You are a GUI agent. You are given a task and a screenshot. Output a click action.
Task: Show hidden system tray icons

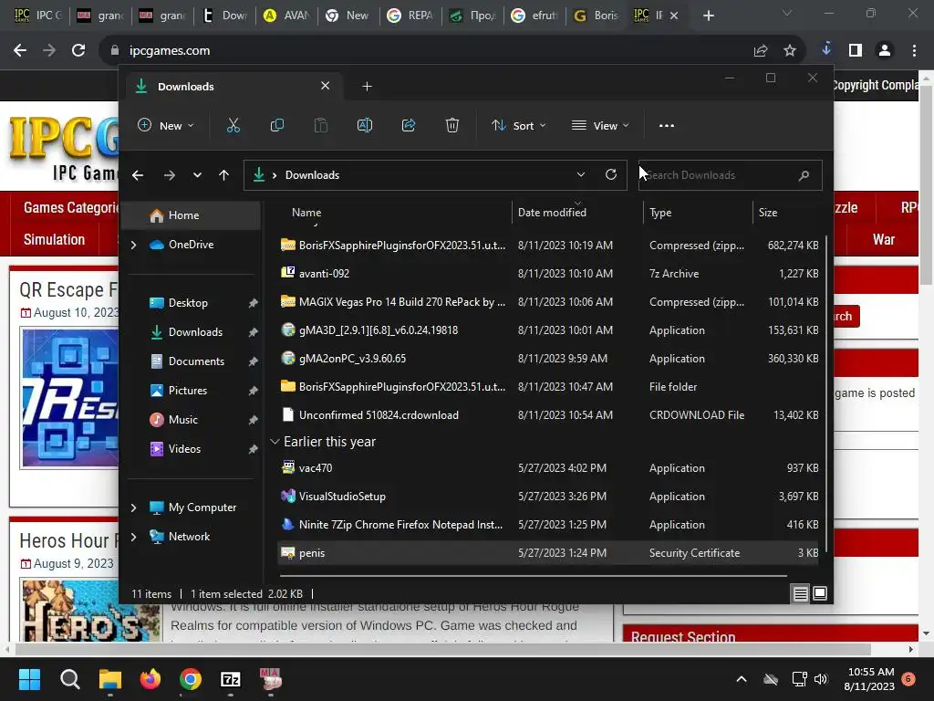[741, 679]
